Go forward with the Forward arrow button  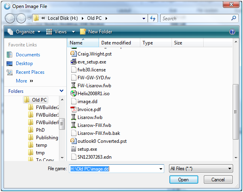(x=21, y=18)
